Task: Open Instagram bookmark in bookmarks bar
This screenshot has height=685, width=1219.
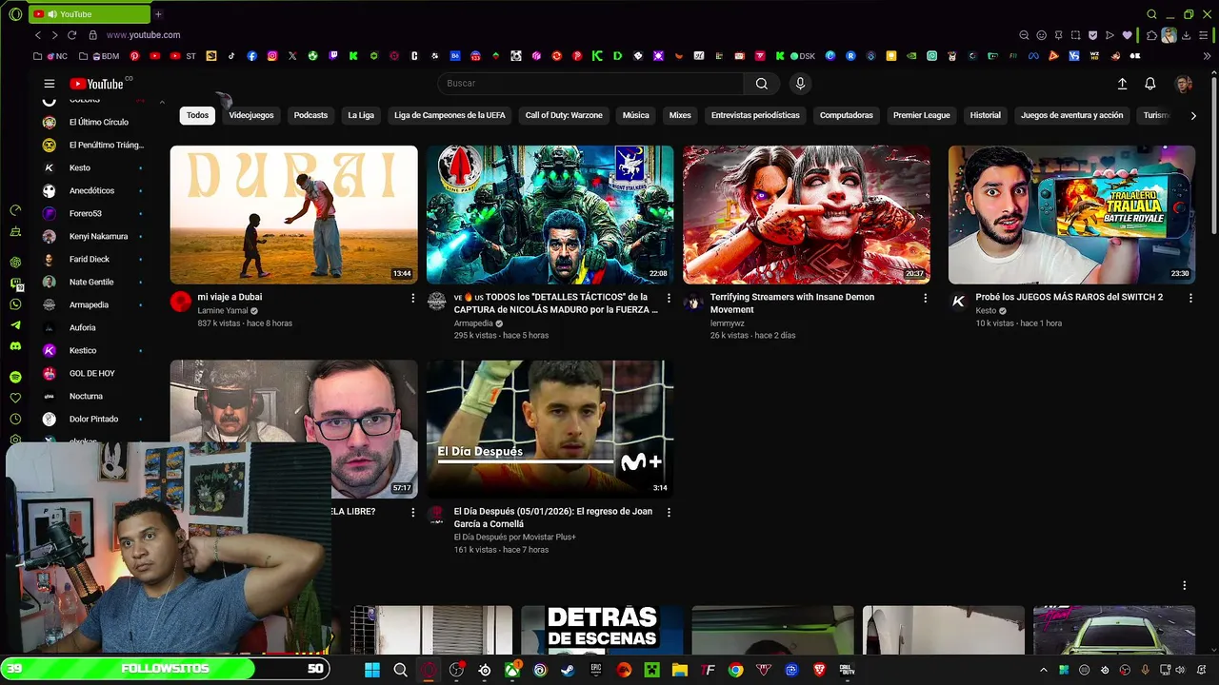Action: click(272, 56)
